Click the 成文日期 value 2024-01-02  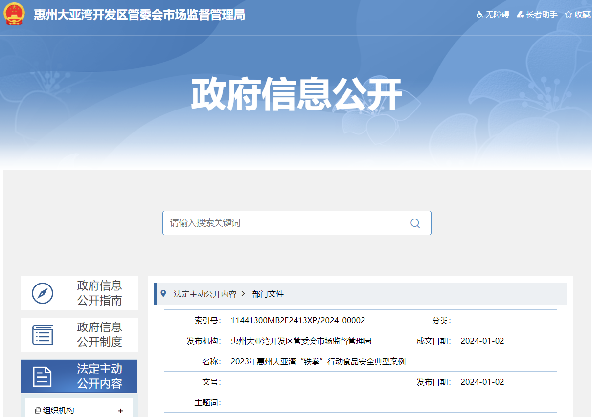pyautogui.click(x=482, y=341)
